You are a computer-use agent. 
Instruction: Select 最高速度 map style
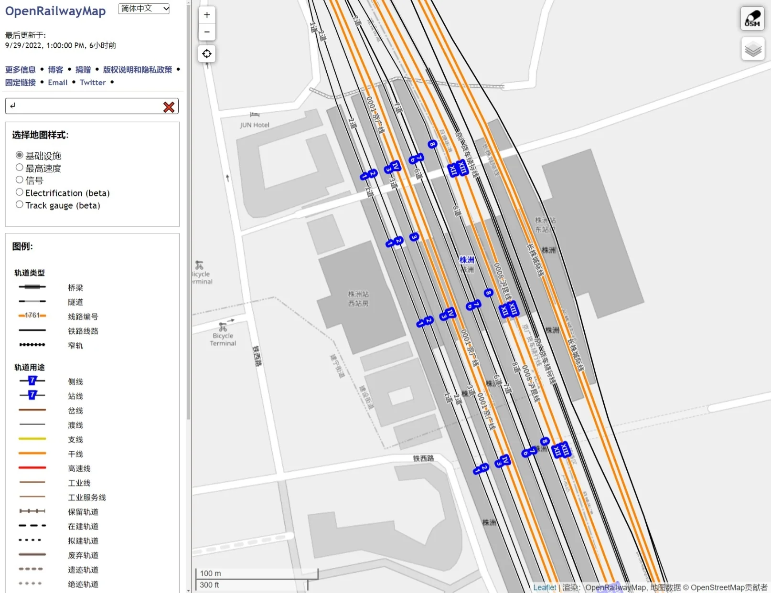click(20, 168)
